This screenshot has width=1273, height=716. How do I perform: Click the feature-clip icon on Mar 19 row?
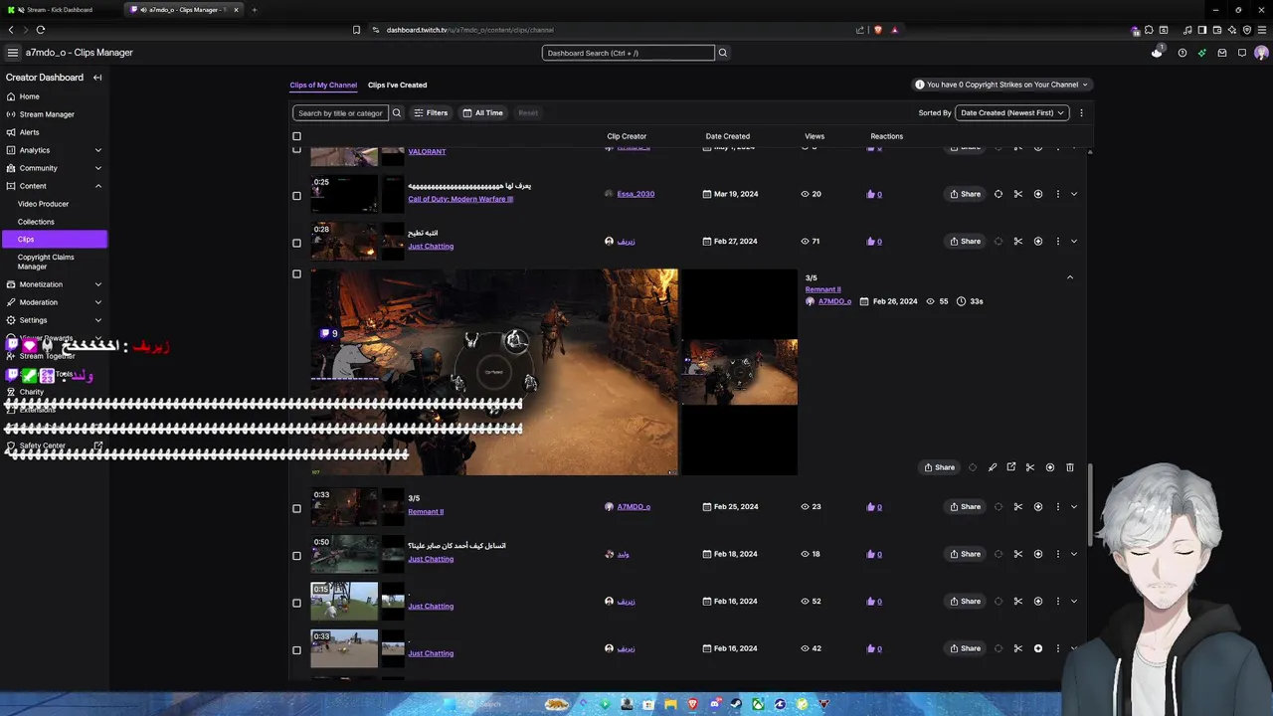click(999, 194)
